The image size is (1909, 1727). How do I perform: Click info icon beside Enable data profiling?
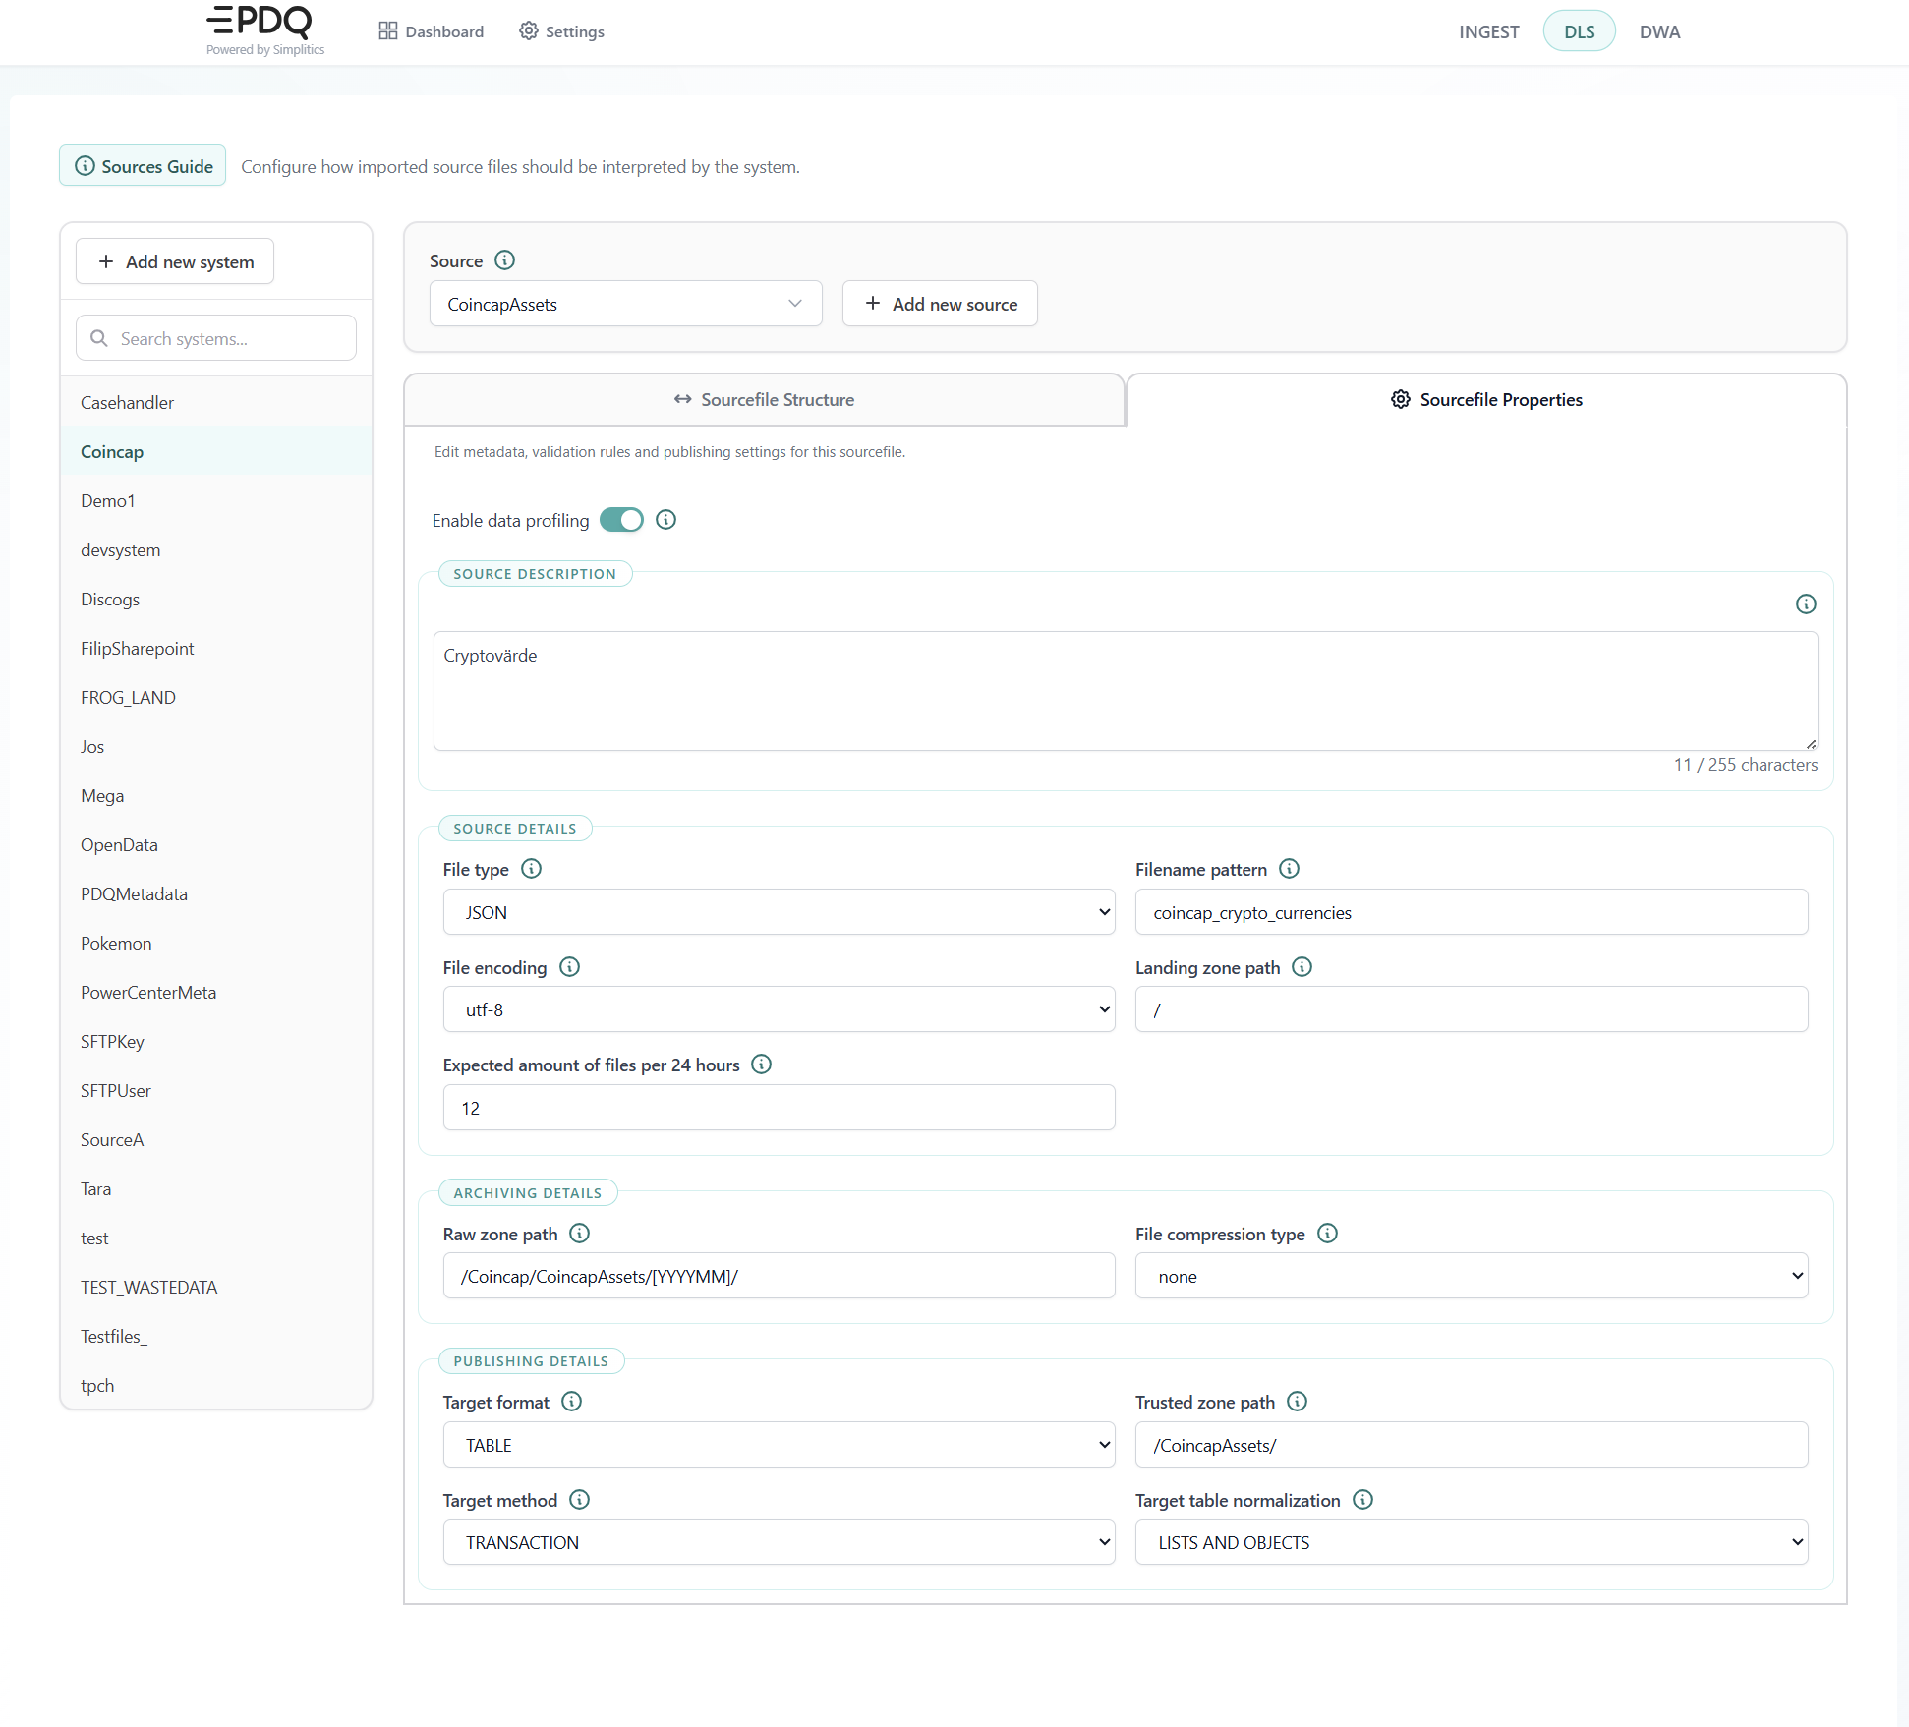coord(665,520)
